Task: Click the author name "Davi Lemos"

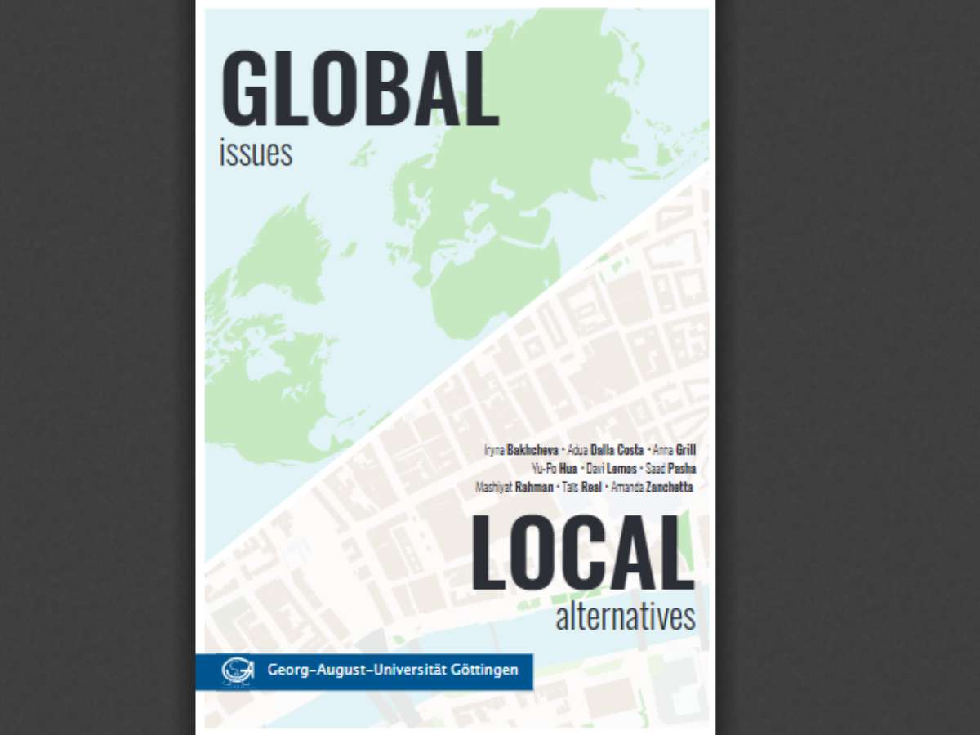Action: 611,469
